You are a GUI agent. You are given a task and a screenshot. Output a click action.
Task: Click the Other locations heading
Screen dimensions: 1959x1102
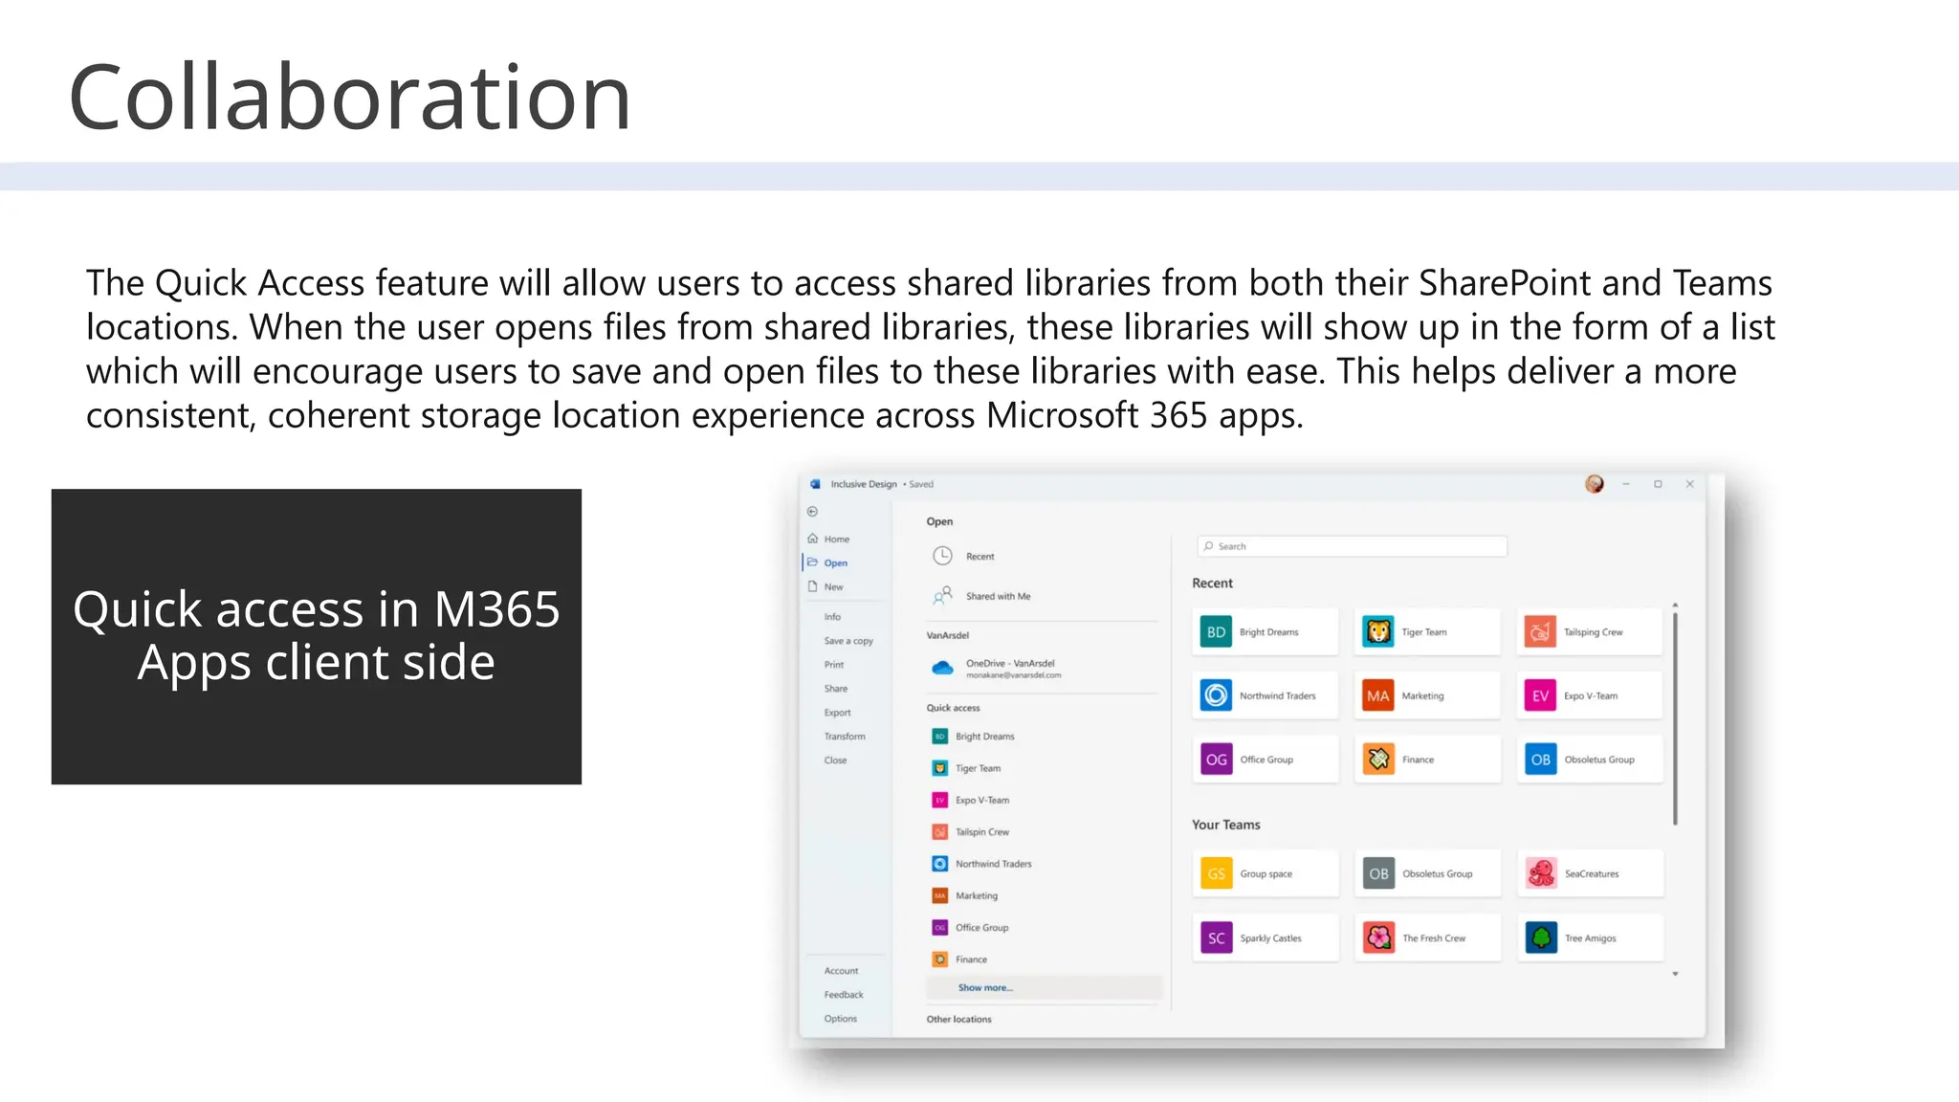[958, 1020]
